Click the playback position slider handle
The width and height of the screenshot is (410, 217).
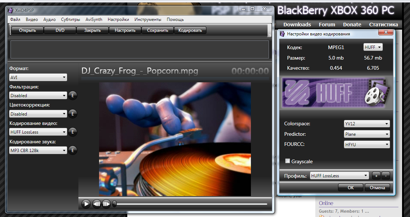[115, 204]
